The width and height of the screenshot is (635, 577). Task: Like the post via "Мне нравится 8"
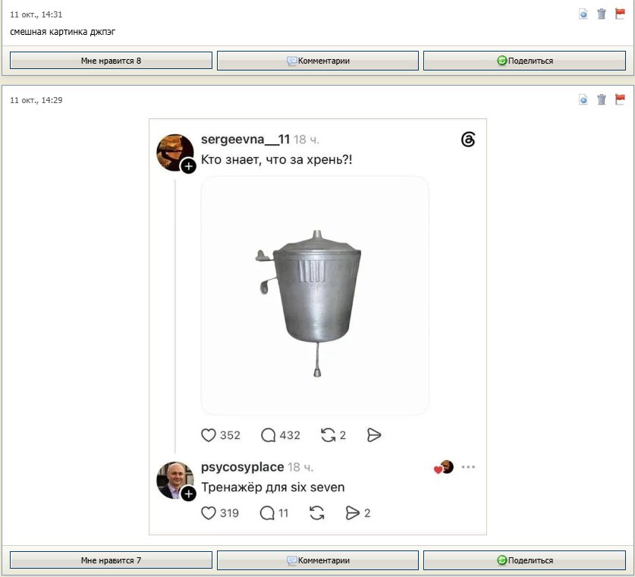(111, 61)
